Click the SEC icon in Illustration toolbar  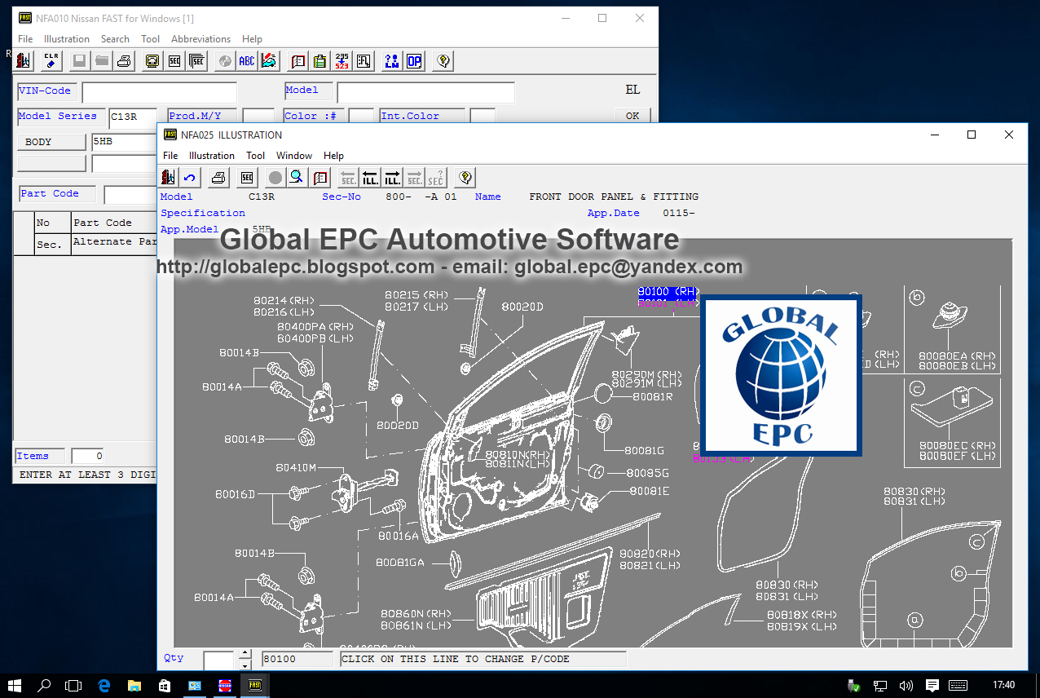pyautogui.click(x=247, y=177)
